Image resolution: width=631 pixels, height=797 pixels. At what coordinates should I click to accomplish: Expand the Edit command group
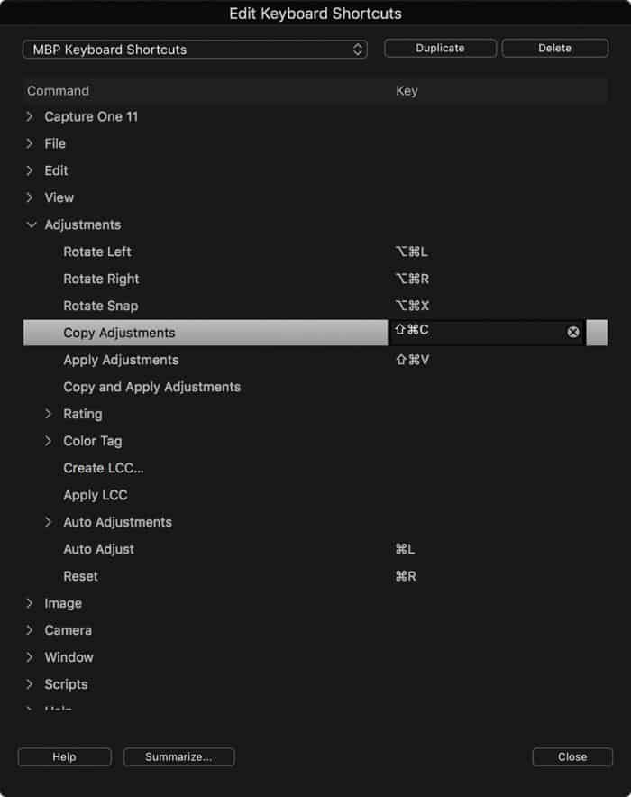tap(30, 170)
